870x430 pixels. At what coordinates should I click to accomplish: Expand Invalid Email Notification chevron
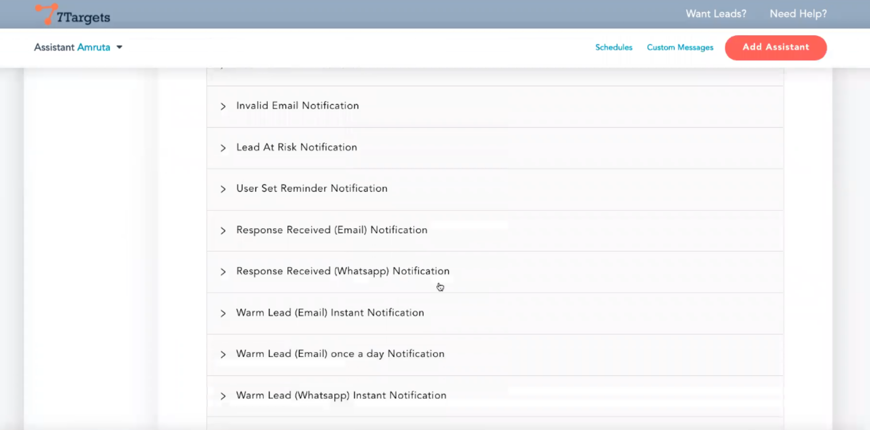(x=223, y=106)
